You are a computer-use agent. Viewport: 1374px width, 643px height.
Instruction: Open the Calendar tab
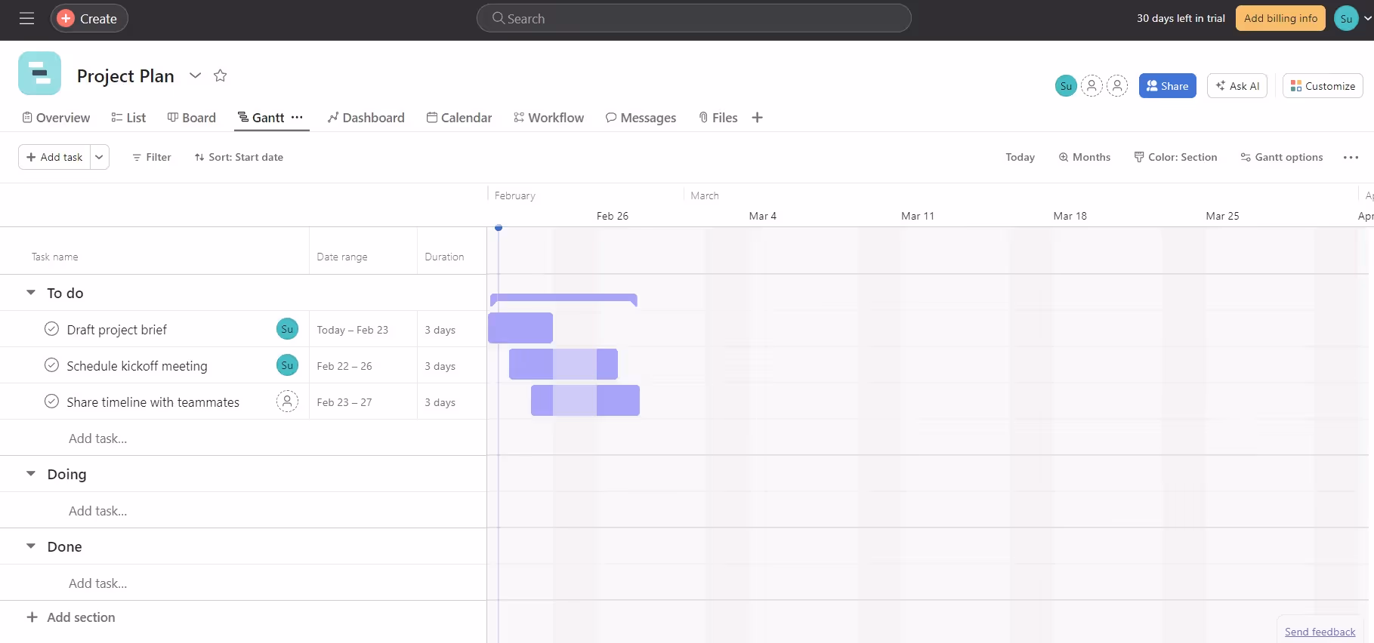(459, 118)
